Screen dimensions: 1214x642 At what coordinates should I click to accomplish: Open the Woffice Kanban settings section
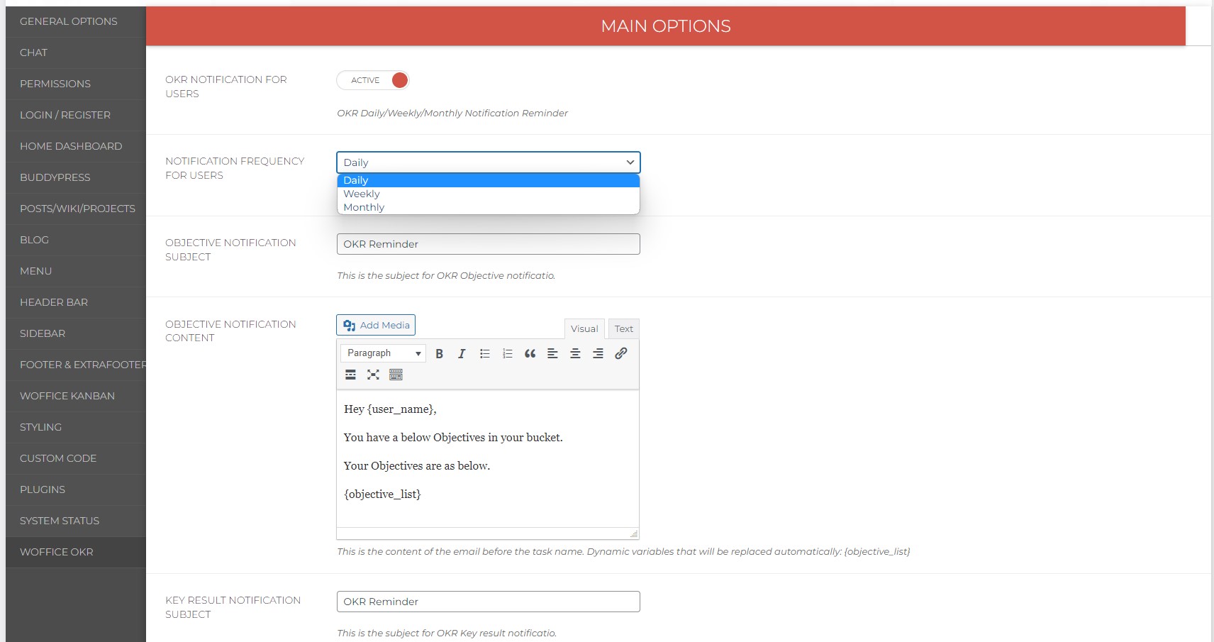[67, 396]
